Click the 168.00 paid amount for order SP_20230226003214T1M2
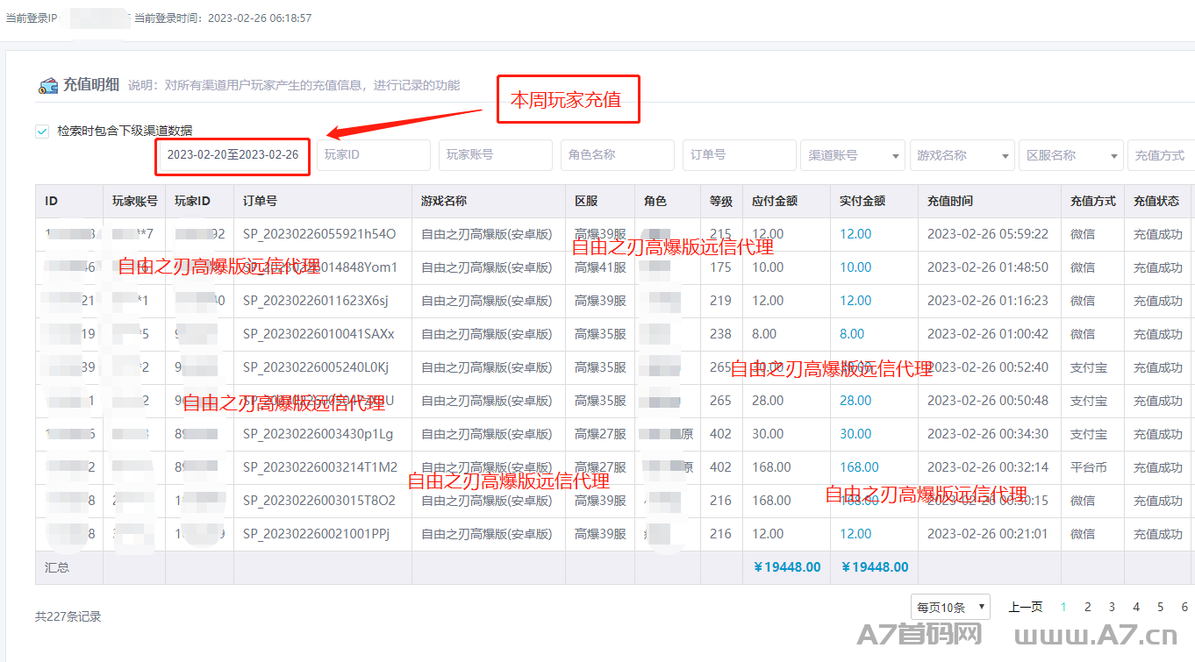The height and width of the screenshot is (662, 1195). click(859, 467)
